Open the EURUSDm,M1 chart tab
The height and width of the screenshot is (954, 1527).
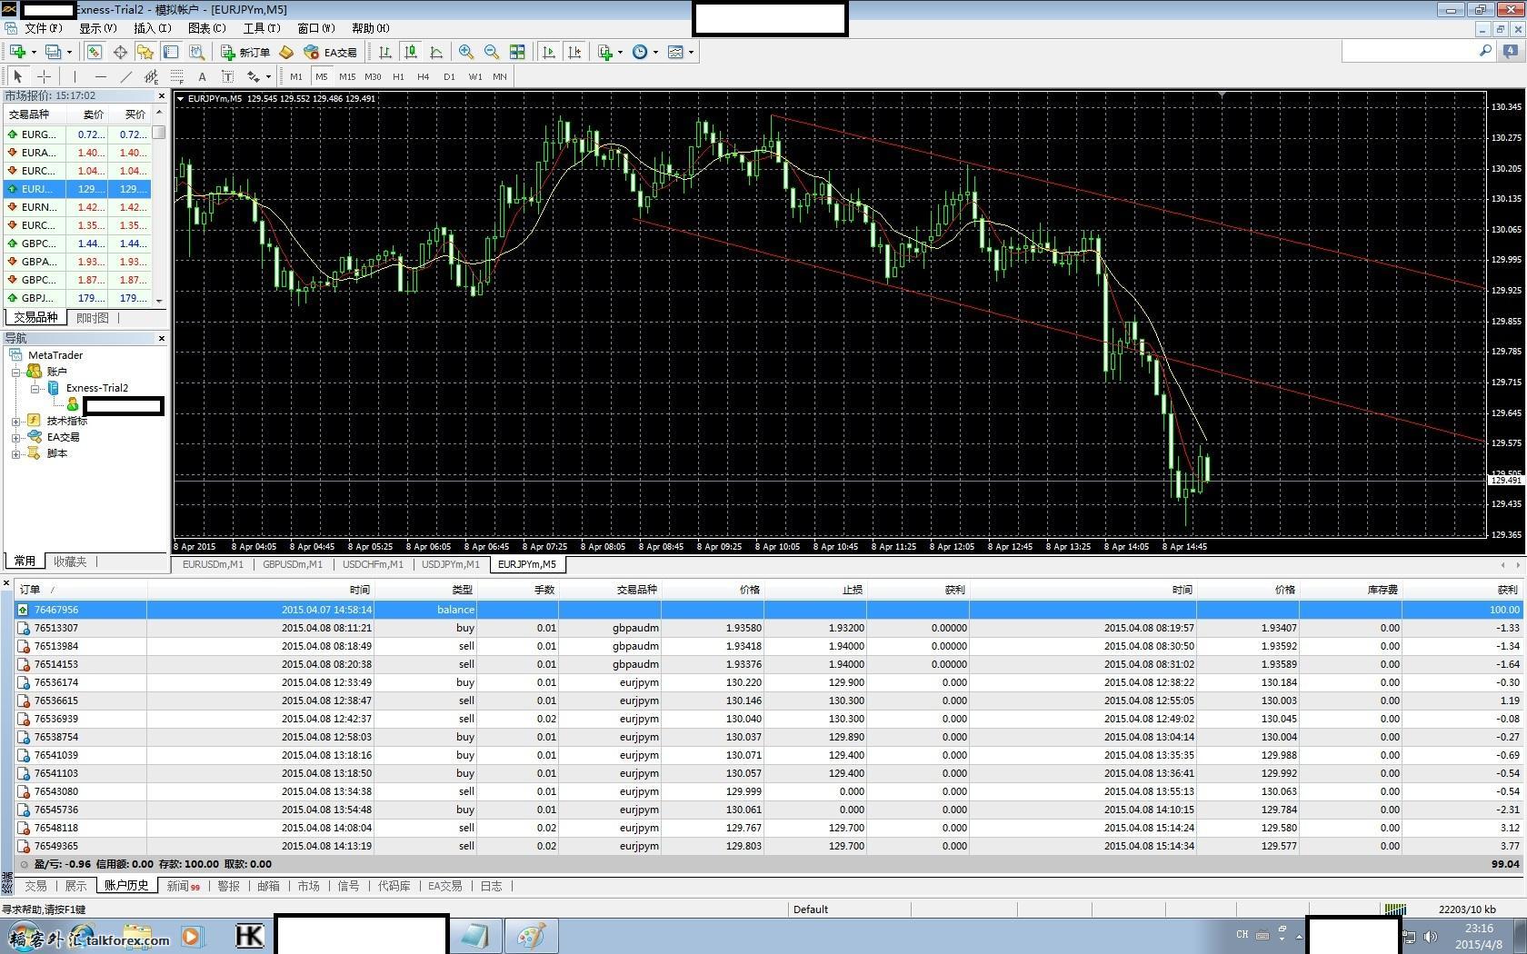tap(213, 564)
